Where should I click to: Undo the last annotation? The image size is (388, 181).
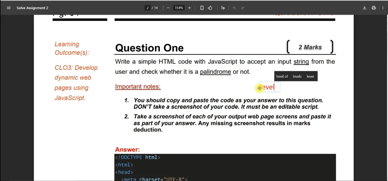(x=234, y=8)
